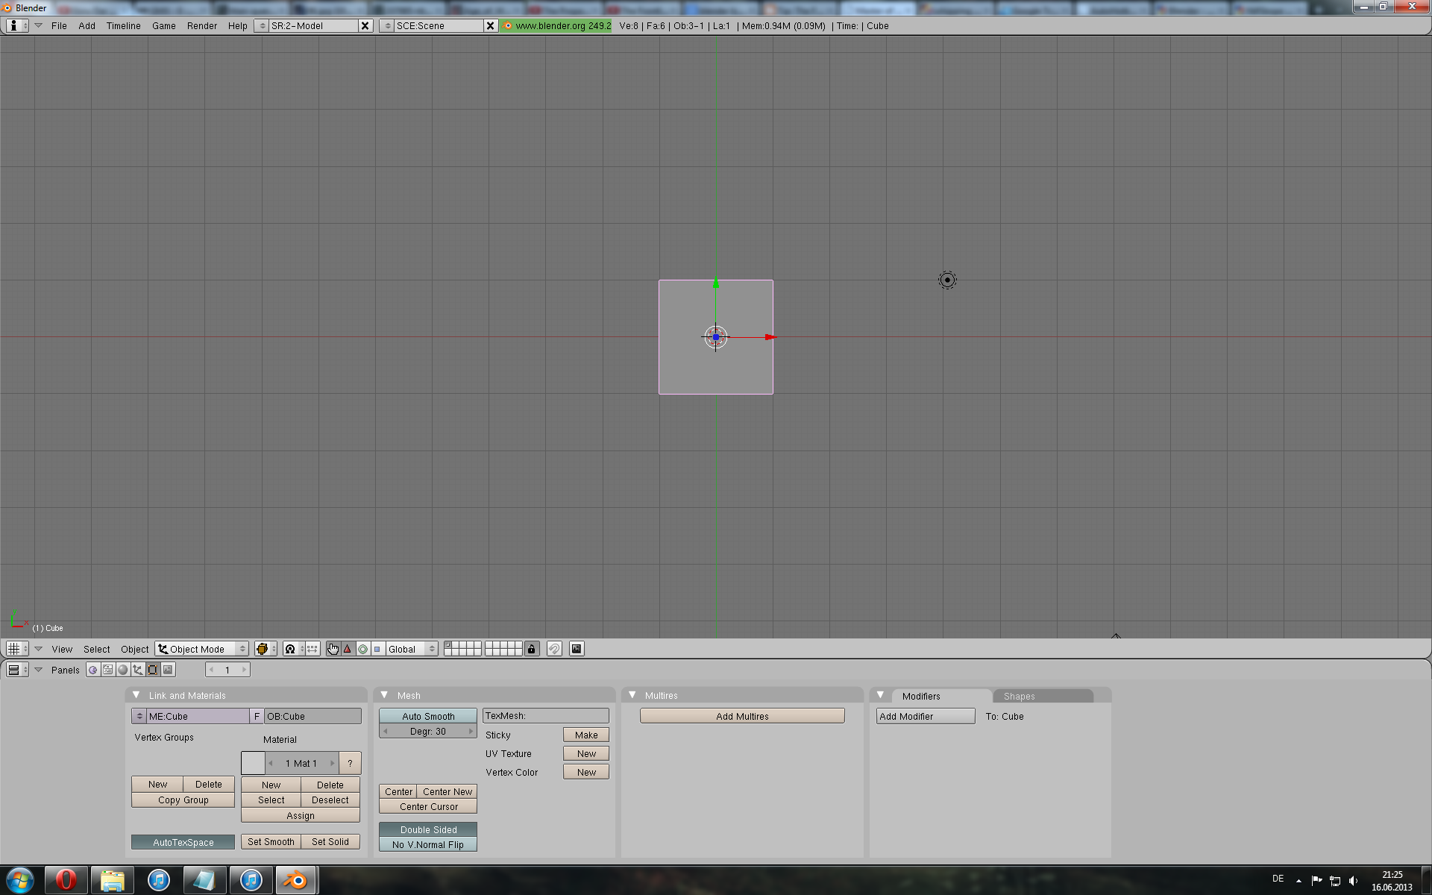The image size is (1432, 895).
Task: Open the Buttons window type selector
Action: pyautogui.click(x=17, y=670)
